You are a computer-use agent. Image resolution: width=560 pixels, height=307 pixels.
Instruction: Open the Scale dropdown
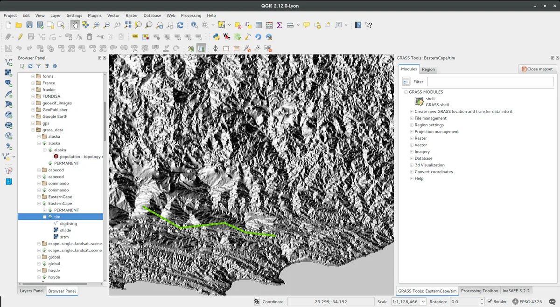[423, 301]
